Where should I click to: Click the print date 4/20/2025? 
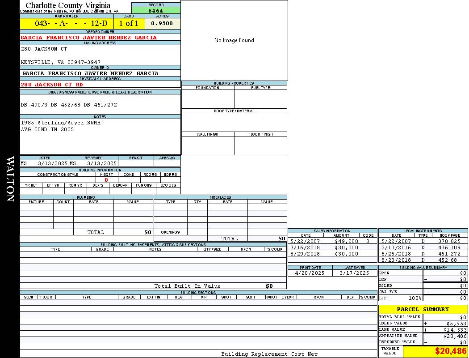310,273
